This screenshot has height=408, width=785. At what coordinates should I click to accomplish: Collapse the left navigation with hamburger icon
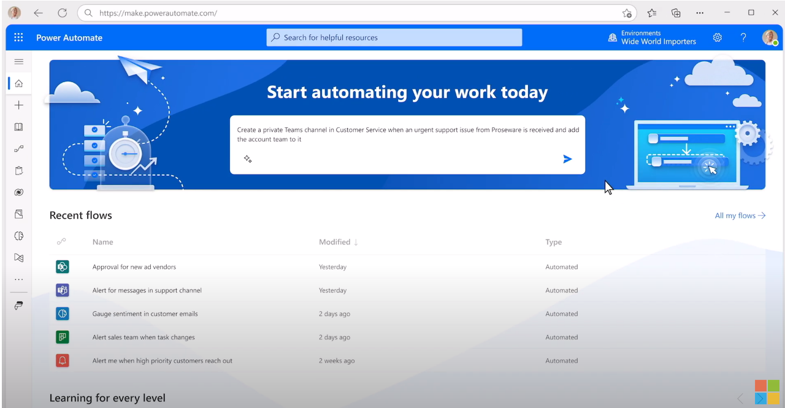pos(18,61)
